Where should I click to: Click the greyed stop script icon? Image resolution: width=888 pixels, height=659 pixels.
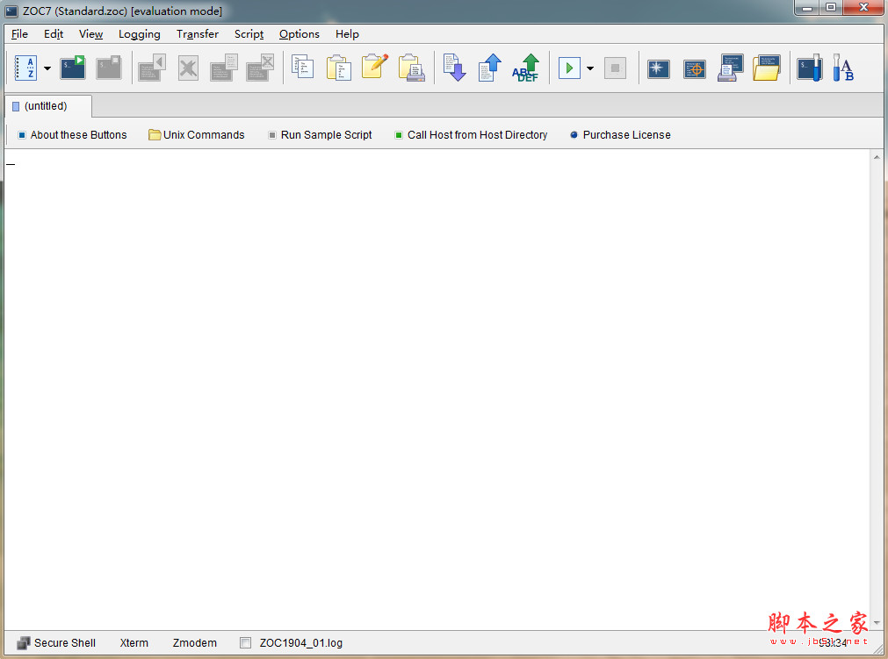pos(615,68)
